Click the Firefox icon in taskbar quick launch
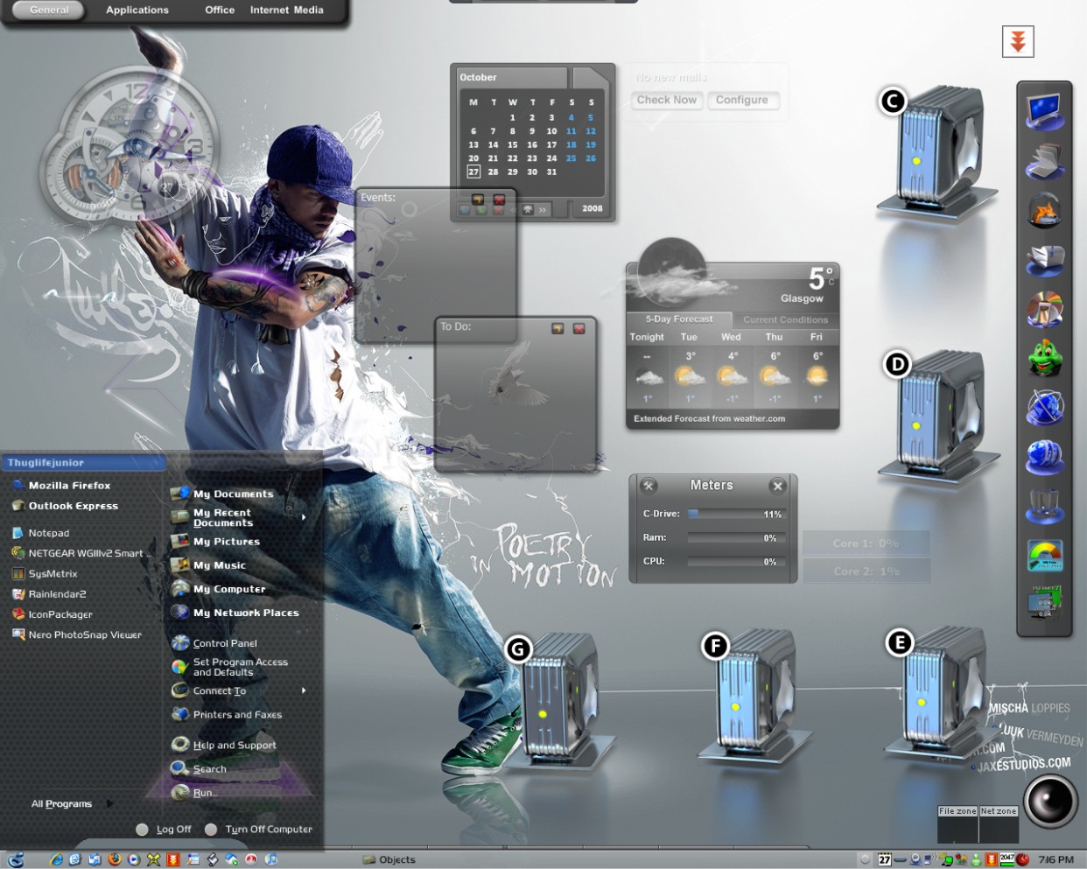 click(115, 859)
